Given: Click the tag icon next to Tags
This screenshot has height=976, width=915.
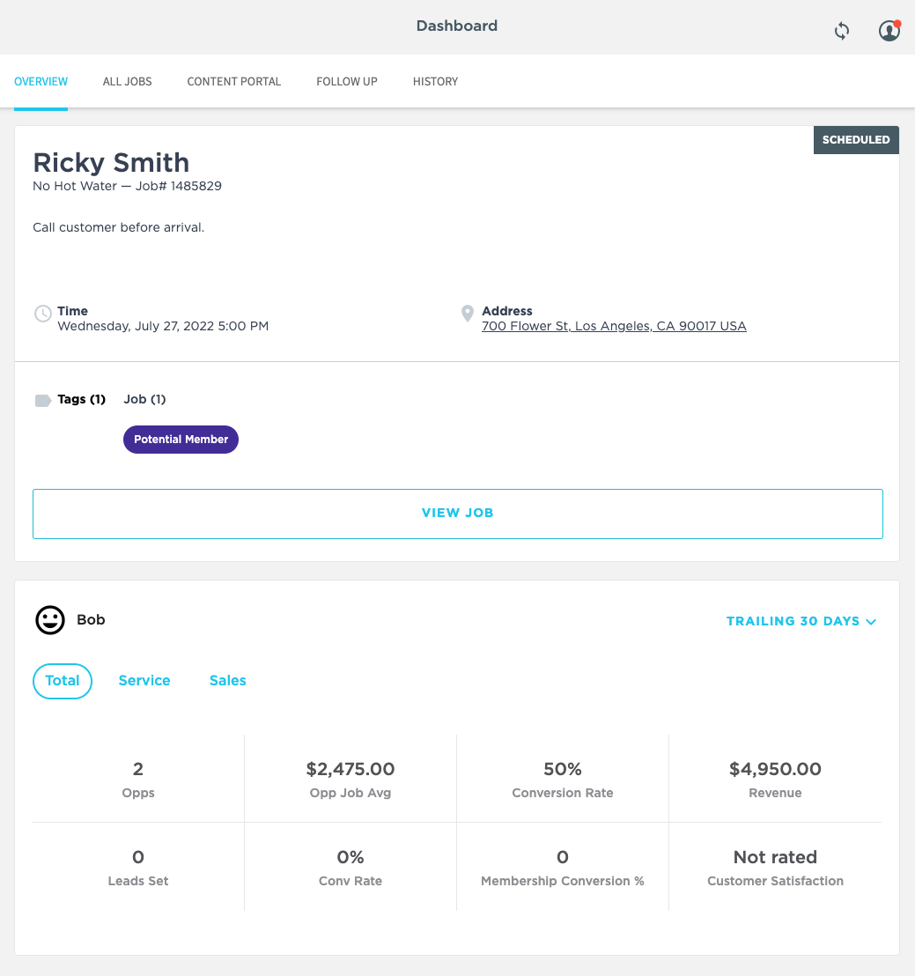Looking at the screenshot, I should (x=41, y=400).
